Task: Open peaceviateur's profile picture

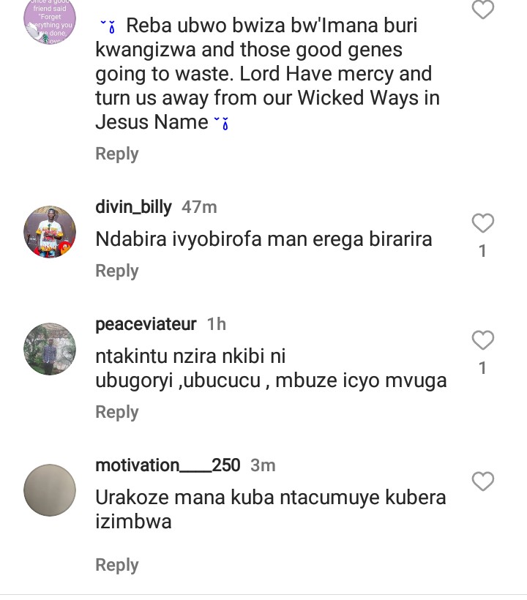Action: (50, 349)
